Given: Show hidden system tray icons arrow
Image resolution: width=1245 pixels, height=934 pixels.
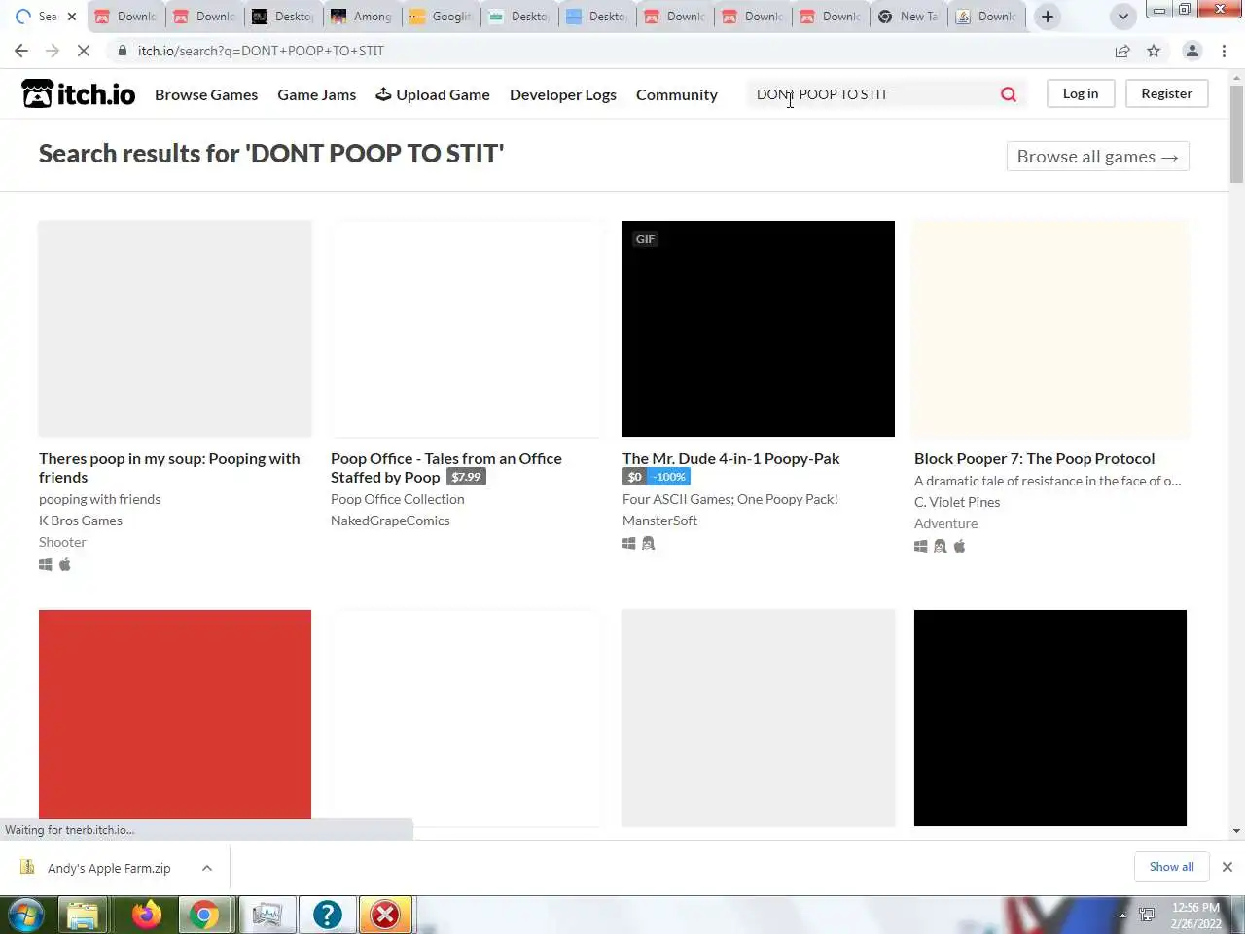Looking at the screenshot, I should coord(1122,916).
